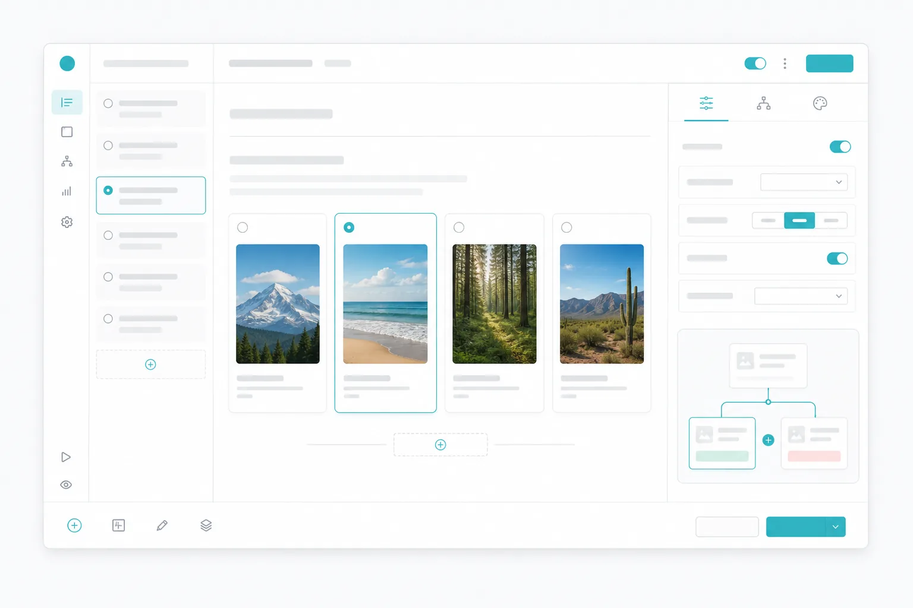Open the first dropdown in right panel
This screenshot has height=608, width=913.
[x=804, y=182]
